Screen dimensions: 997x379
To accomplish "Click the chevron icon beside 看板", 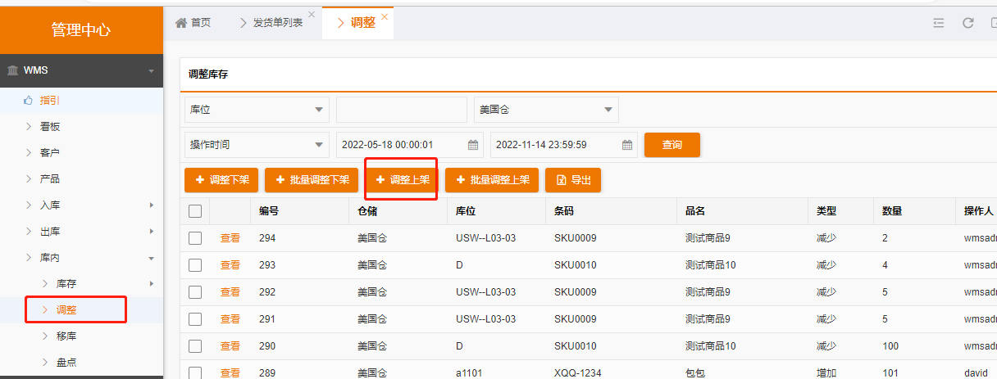I will 29,126.
